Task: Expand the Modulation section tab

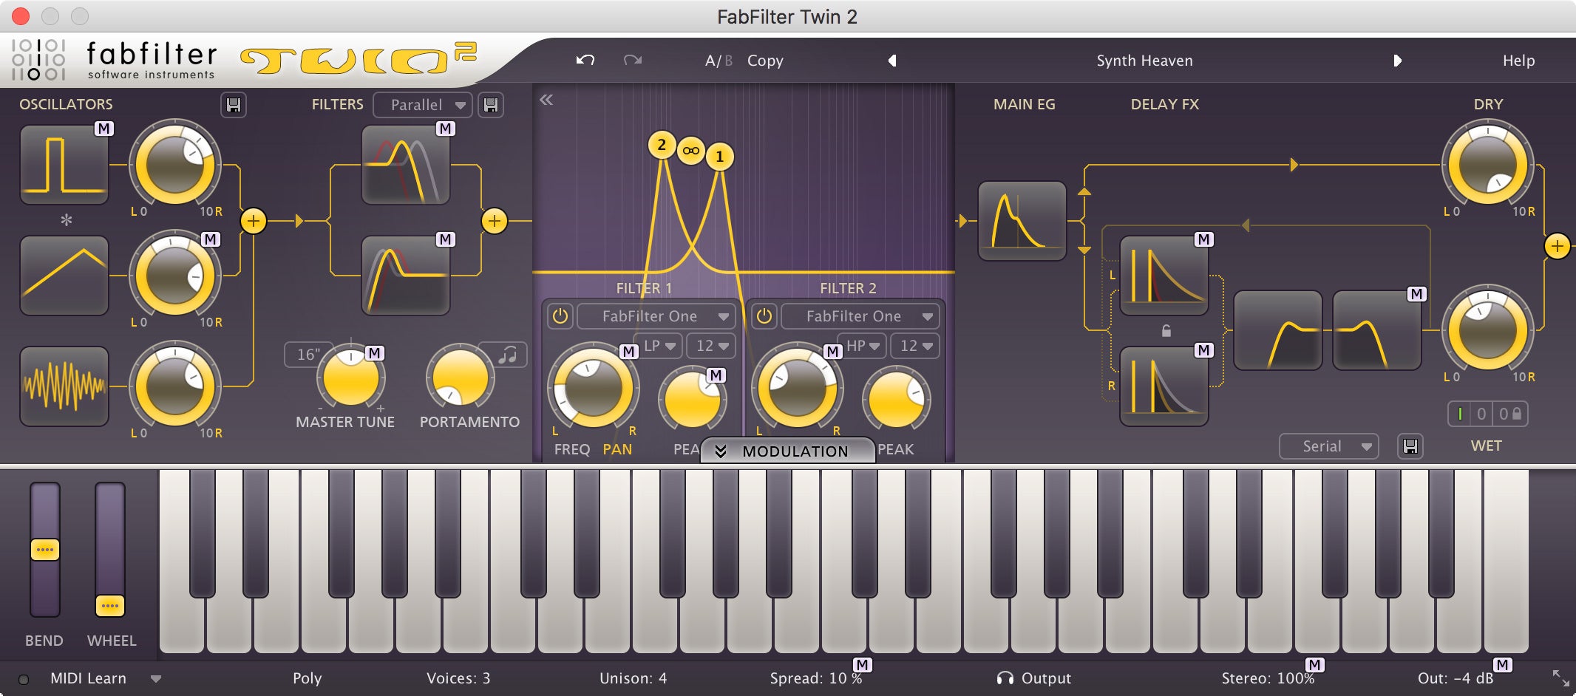Action: pos(787,451)
